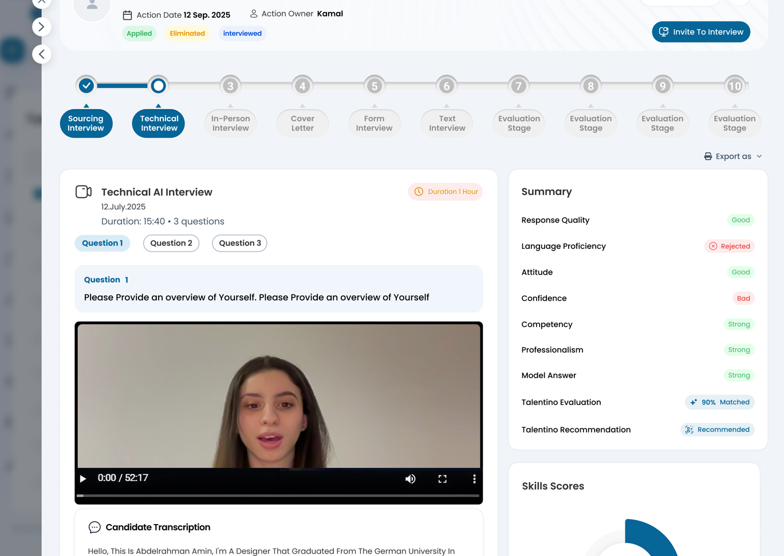Select step 3 In-Person Interview circle

coord(230,86)
